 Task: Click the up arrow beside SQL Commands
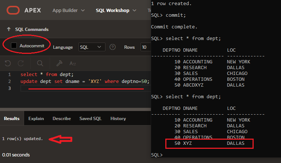point(8,29)
